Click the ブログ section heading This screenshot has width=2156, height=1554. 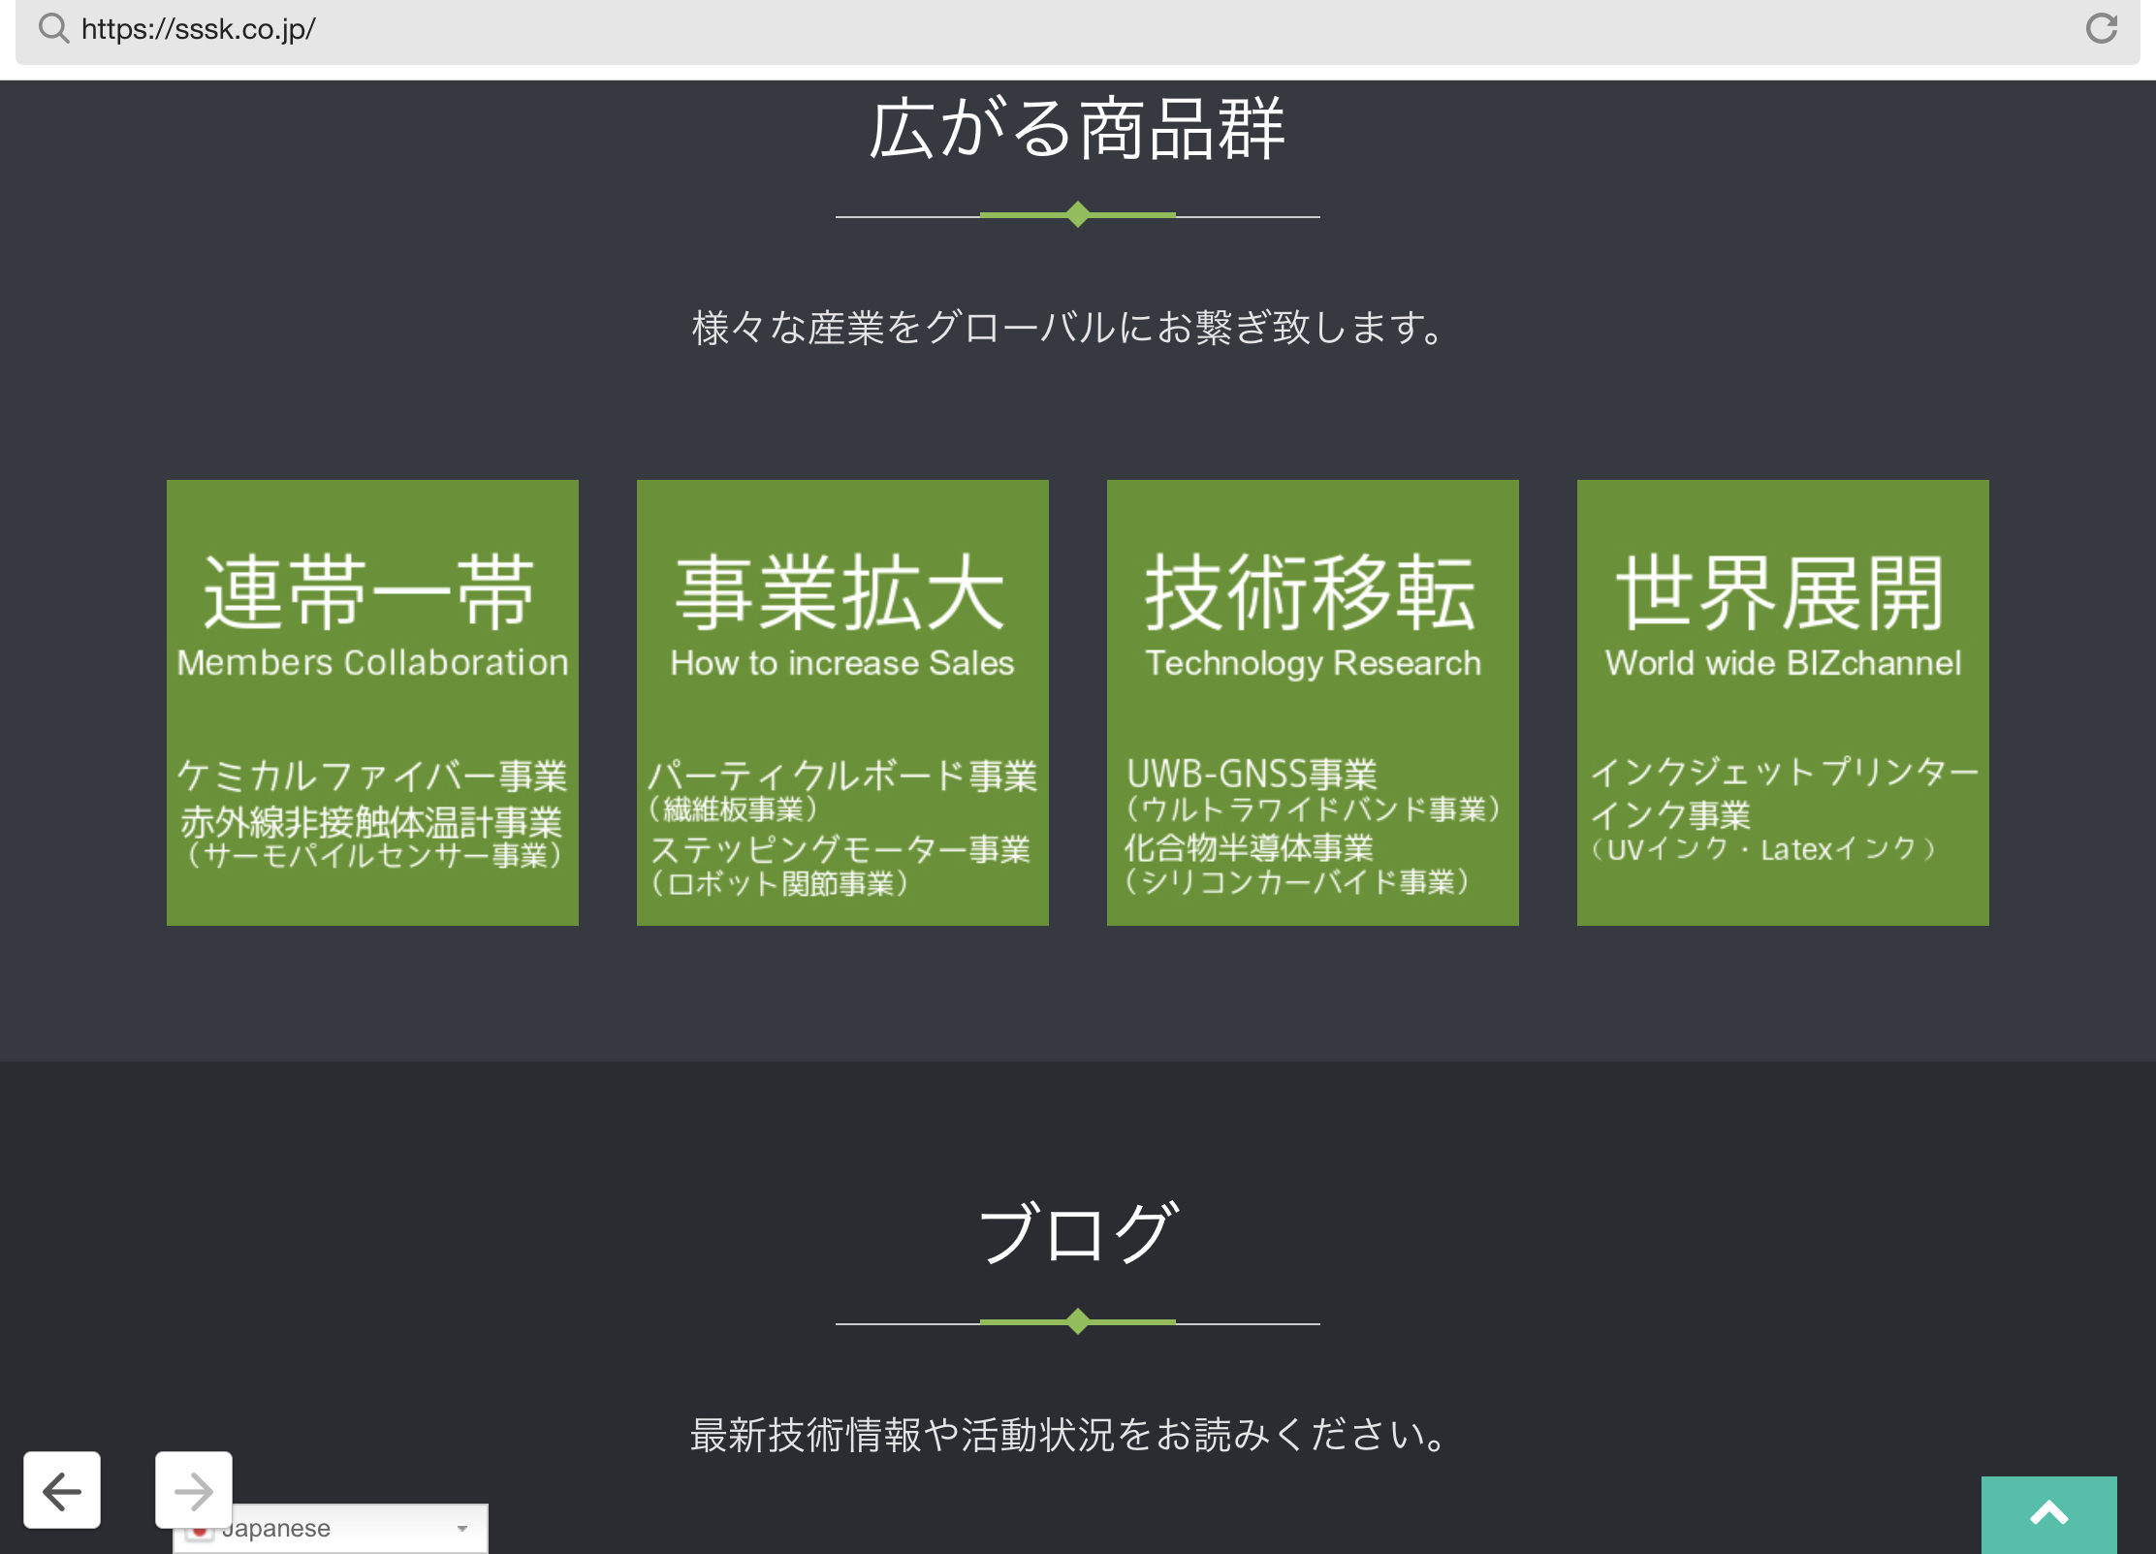coord(1077,1232)
